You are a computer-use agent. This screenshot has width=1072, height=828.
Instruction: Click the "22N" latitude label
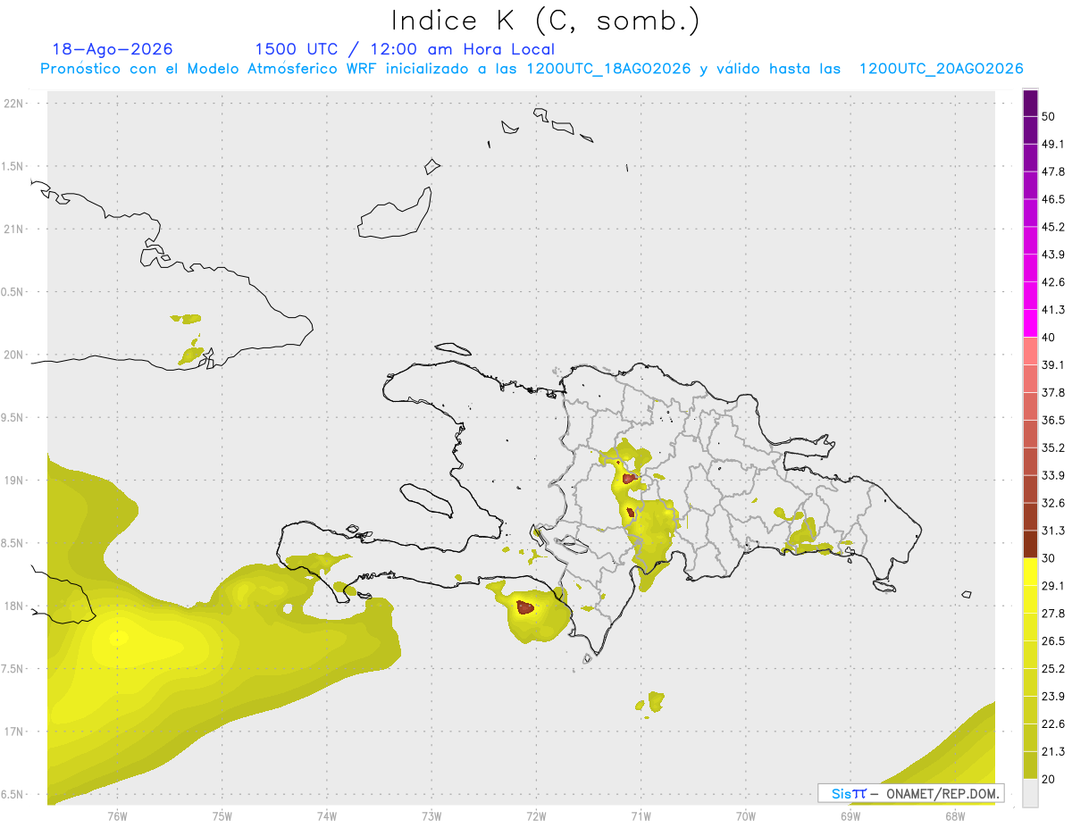coord(13,103)
